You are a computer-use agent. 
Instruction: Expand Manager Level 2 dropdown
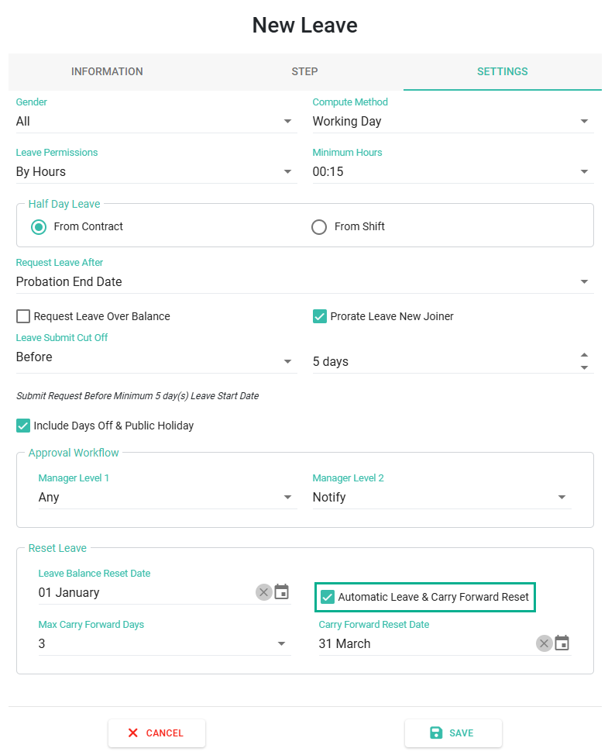point(441,498)
